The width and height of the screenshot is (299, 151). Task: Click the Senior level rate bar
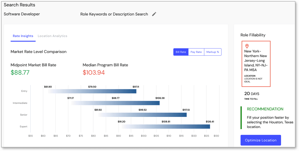point(142,115)
